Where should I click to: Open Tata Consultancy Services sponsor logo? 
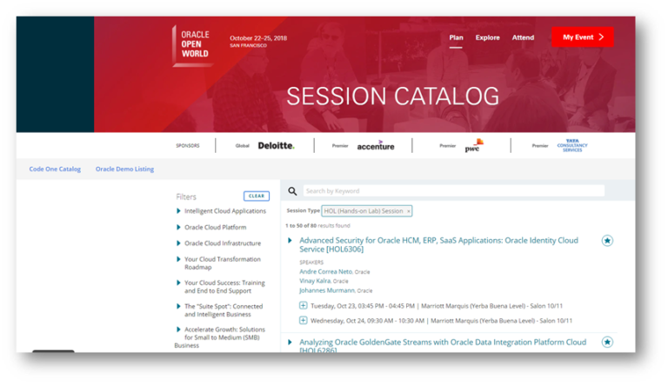pyautogui.click(x=572, y=146)
